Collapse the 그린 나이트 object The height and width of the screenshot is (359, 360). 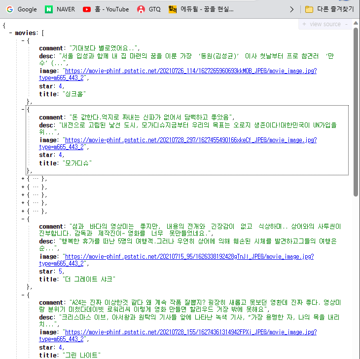click(x=23, y=295)
